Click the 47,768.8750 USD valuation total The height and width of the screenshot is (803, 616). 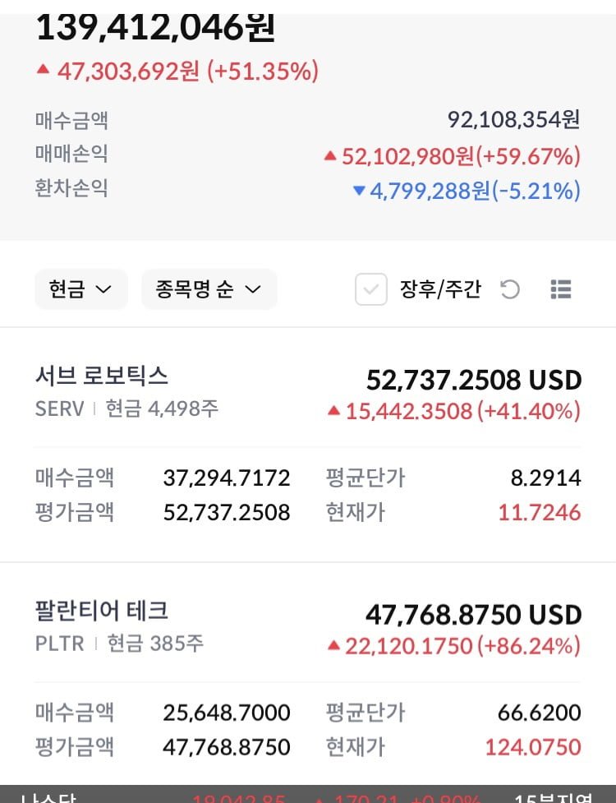[474, 615]
